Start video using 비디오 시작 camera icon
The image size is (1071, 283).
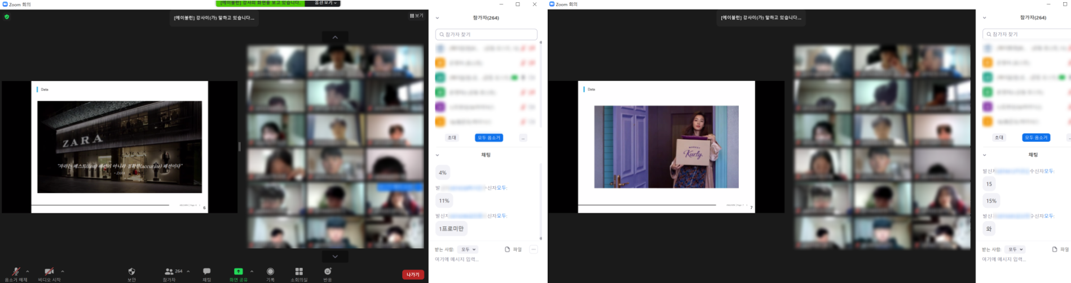[x=50, y=272]
